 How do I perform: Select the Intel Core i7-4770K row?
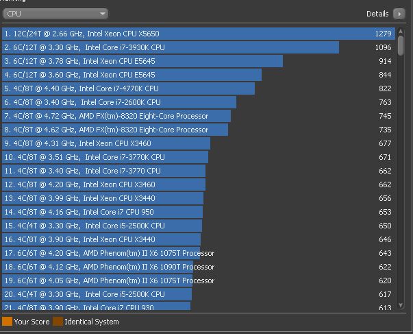(199, 88)
